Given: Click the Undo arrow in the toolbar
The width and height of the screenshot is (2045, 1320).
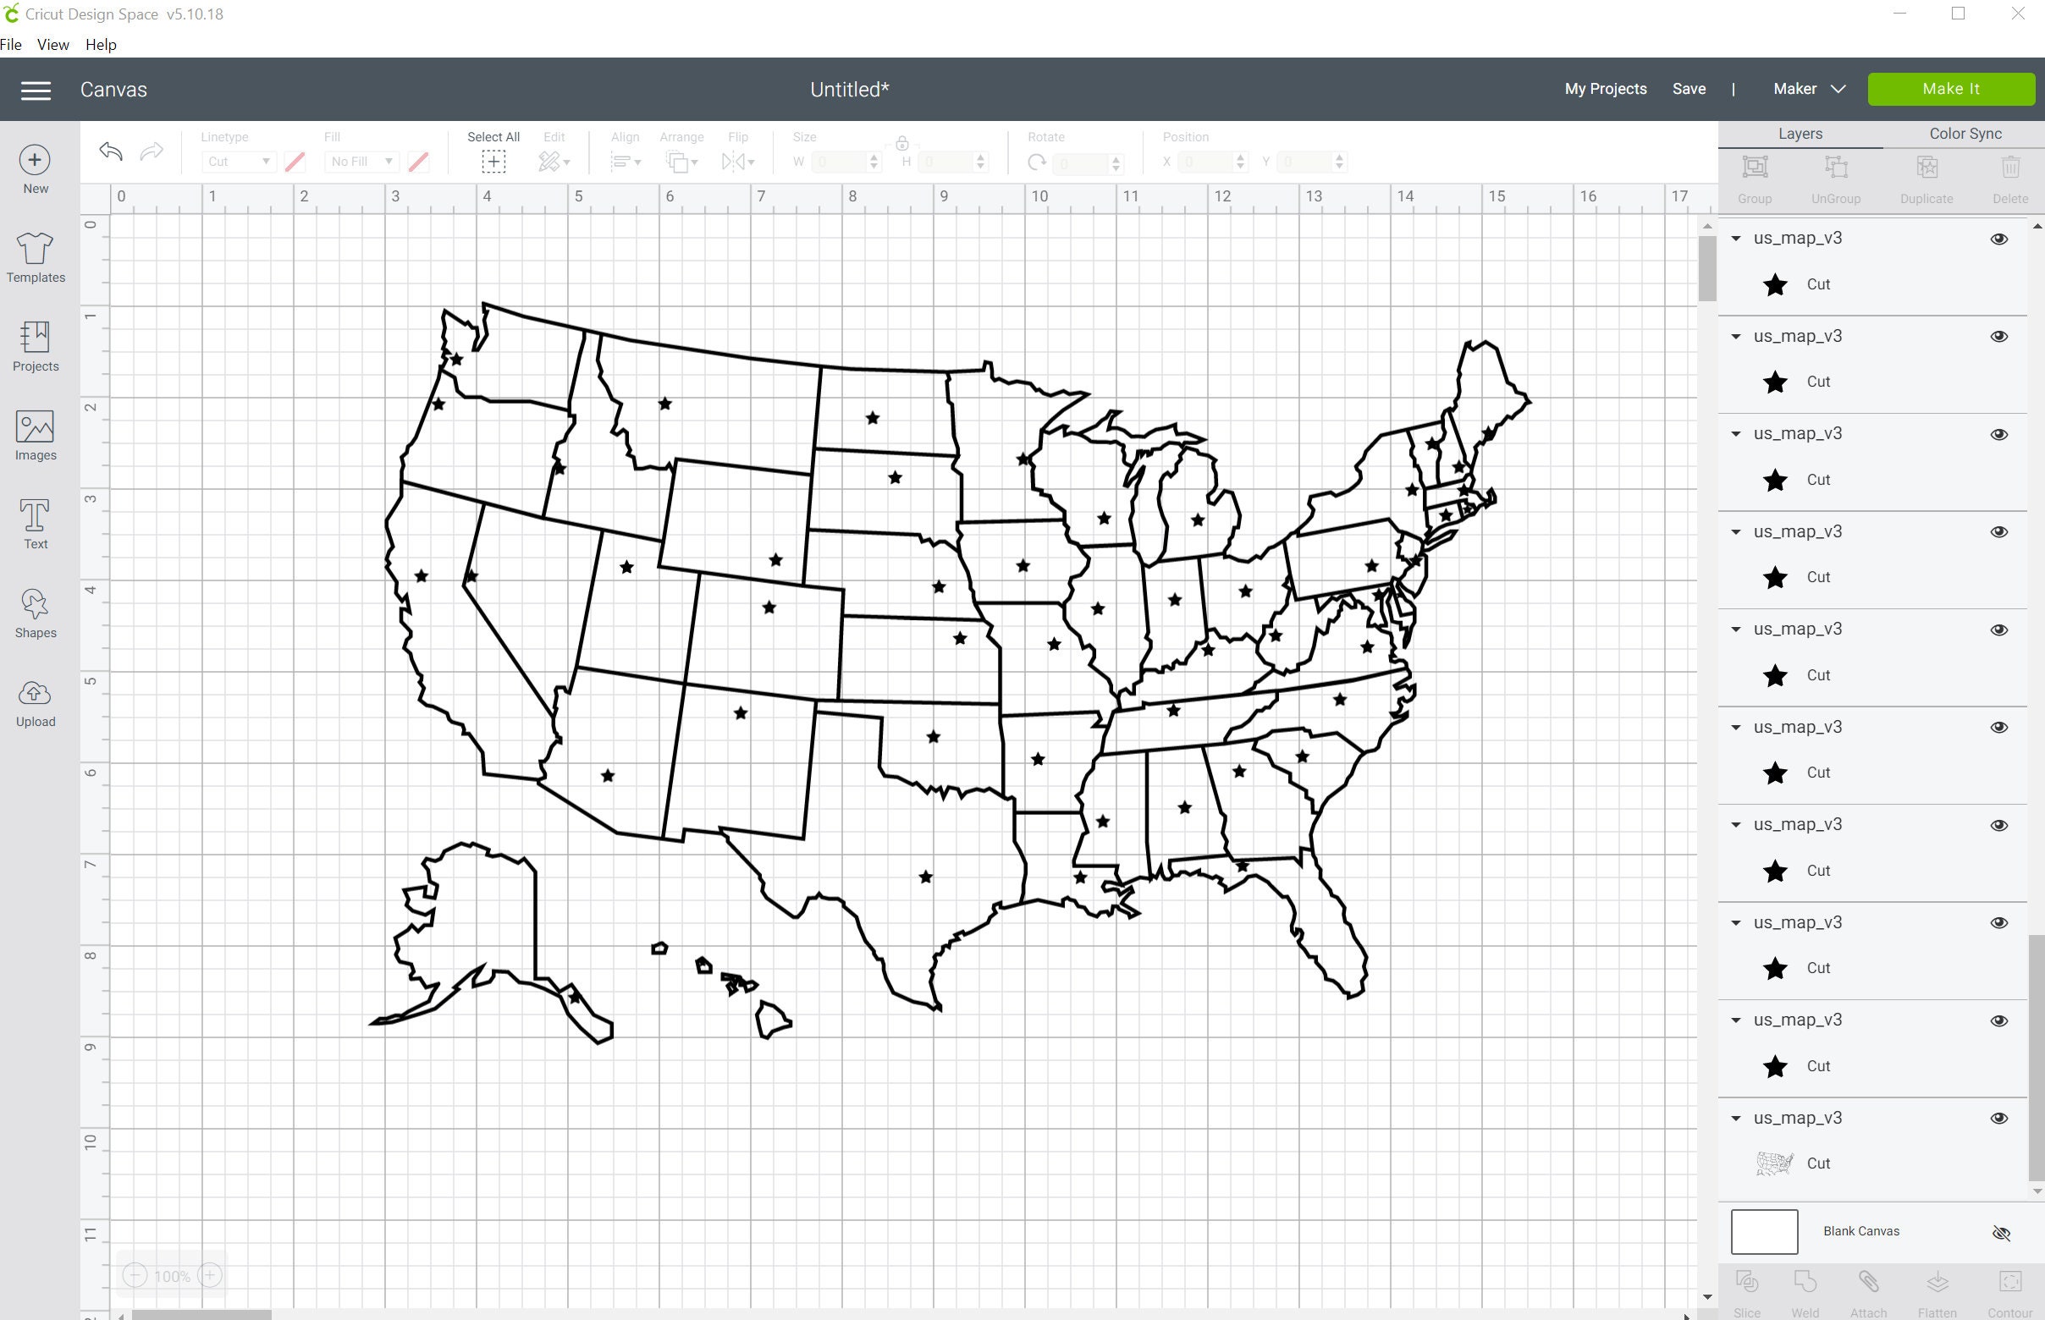Looking at the screenshot, I should 110,150.
